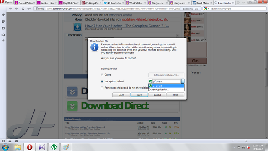
Task: Switch to the Wedding D... tab
Action: (x=91, y=3)
